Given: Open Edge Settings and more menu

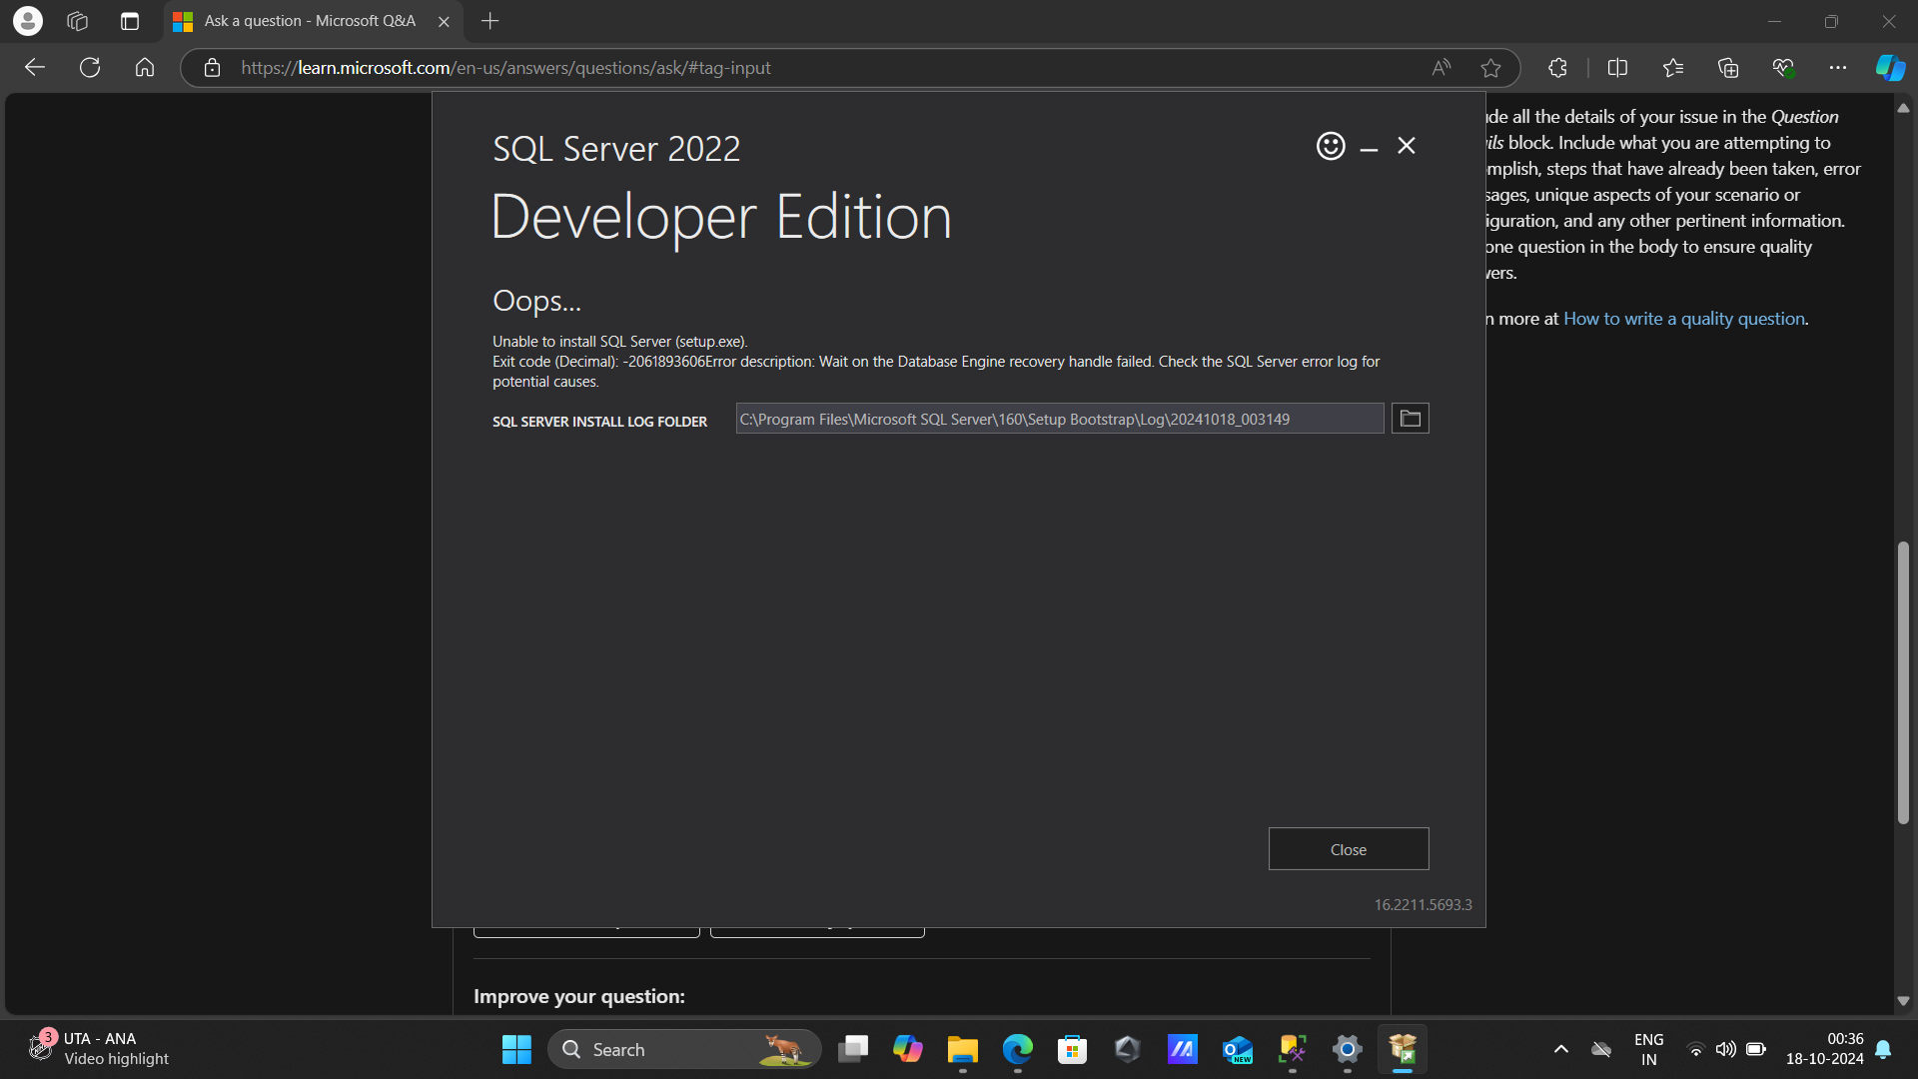Looking at the screenshot, I should 1838,68.
